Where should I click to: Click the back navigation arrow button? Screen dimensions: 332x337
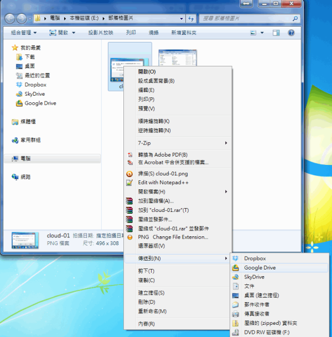pos(11,18)
